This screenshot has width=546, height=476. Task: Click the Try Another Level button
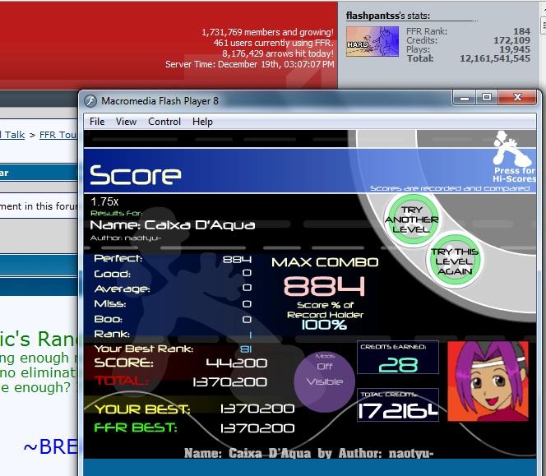tap(411, 220)
